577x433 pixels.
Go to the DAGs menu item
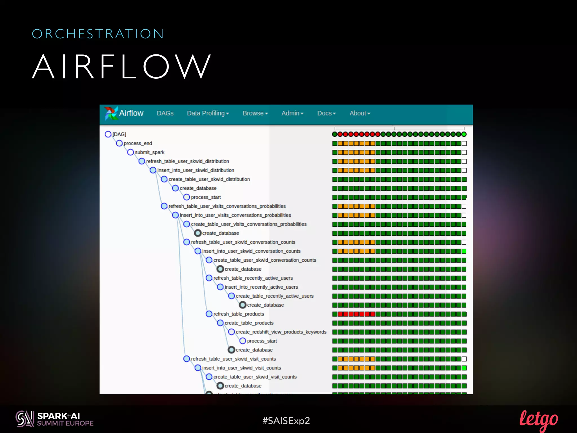pyautogui.click(x=165, y=113)
